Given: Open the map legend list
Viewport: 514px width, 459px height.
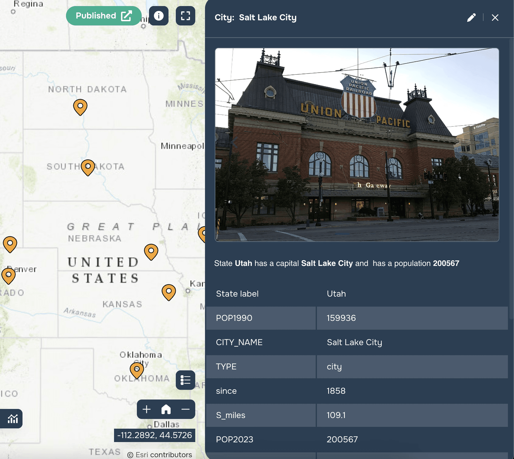Looking at the screenshot, I should [x=185, y=380].
